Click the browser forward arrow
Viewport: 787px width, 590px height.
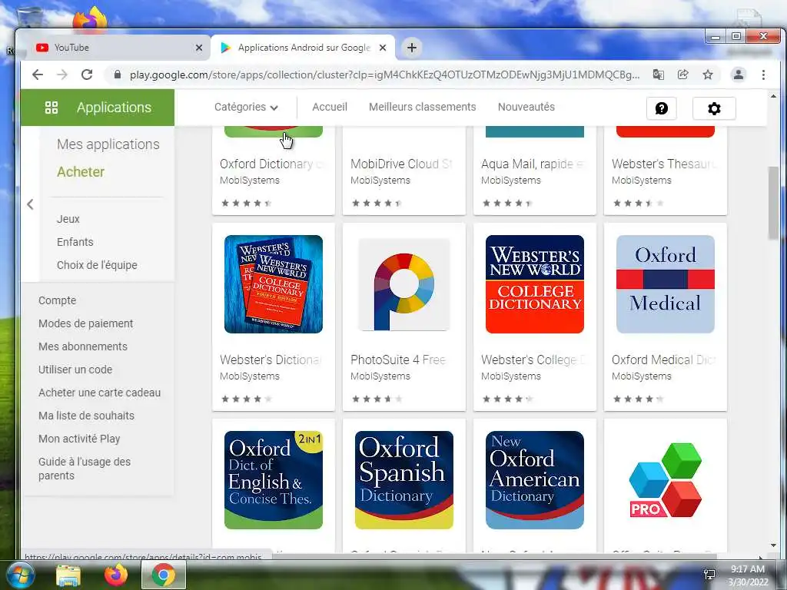[61, 75]
